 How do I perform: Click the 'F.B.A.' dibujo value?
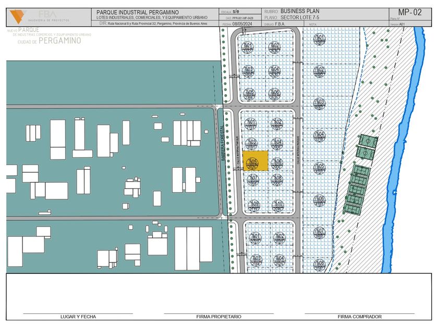tap(280, 24)
